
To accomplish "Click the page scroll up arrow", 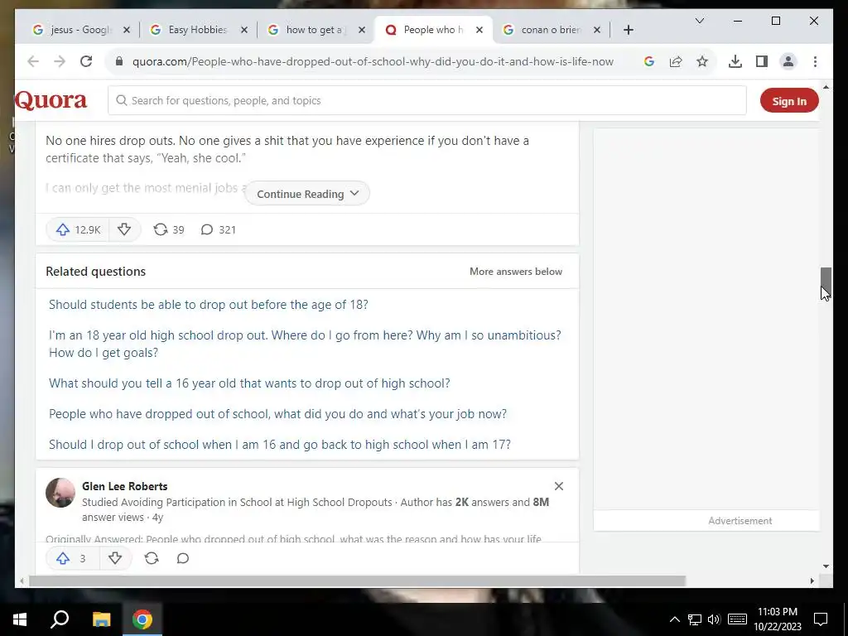I will [x=826, y=86].
